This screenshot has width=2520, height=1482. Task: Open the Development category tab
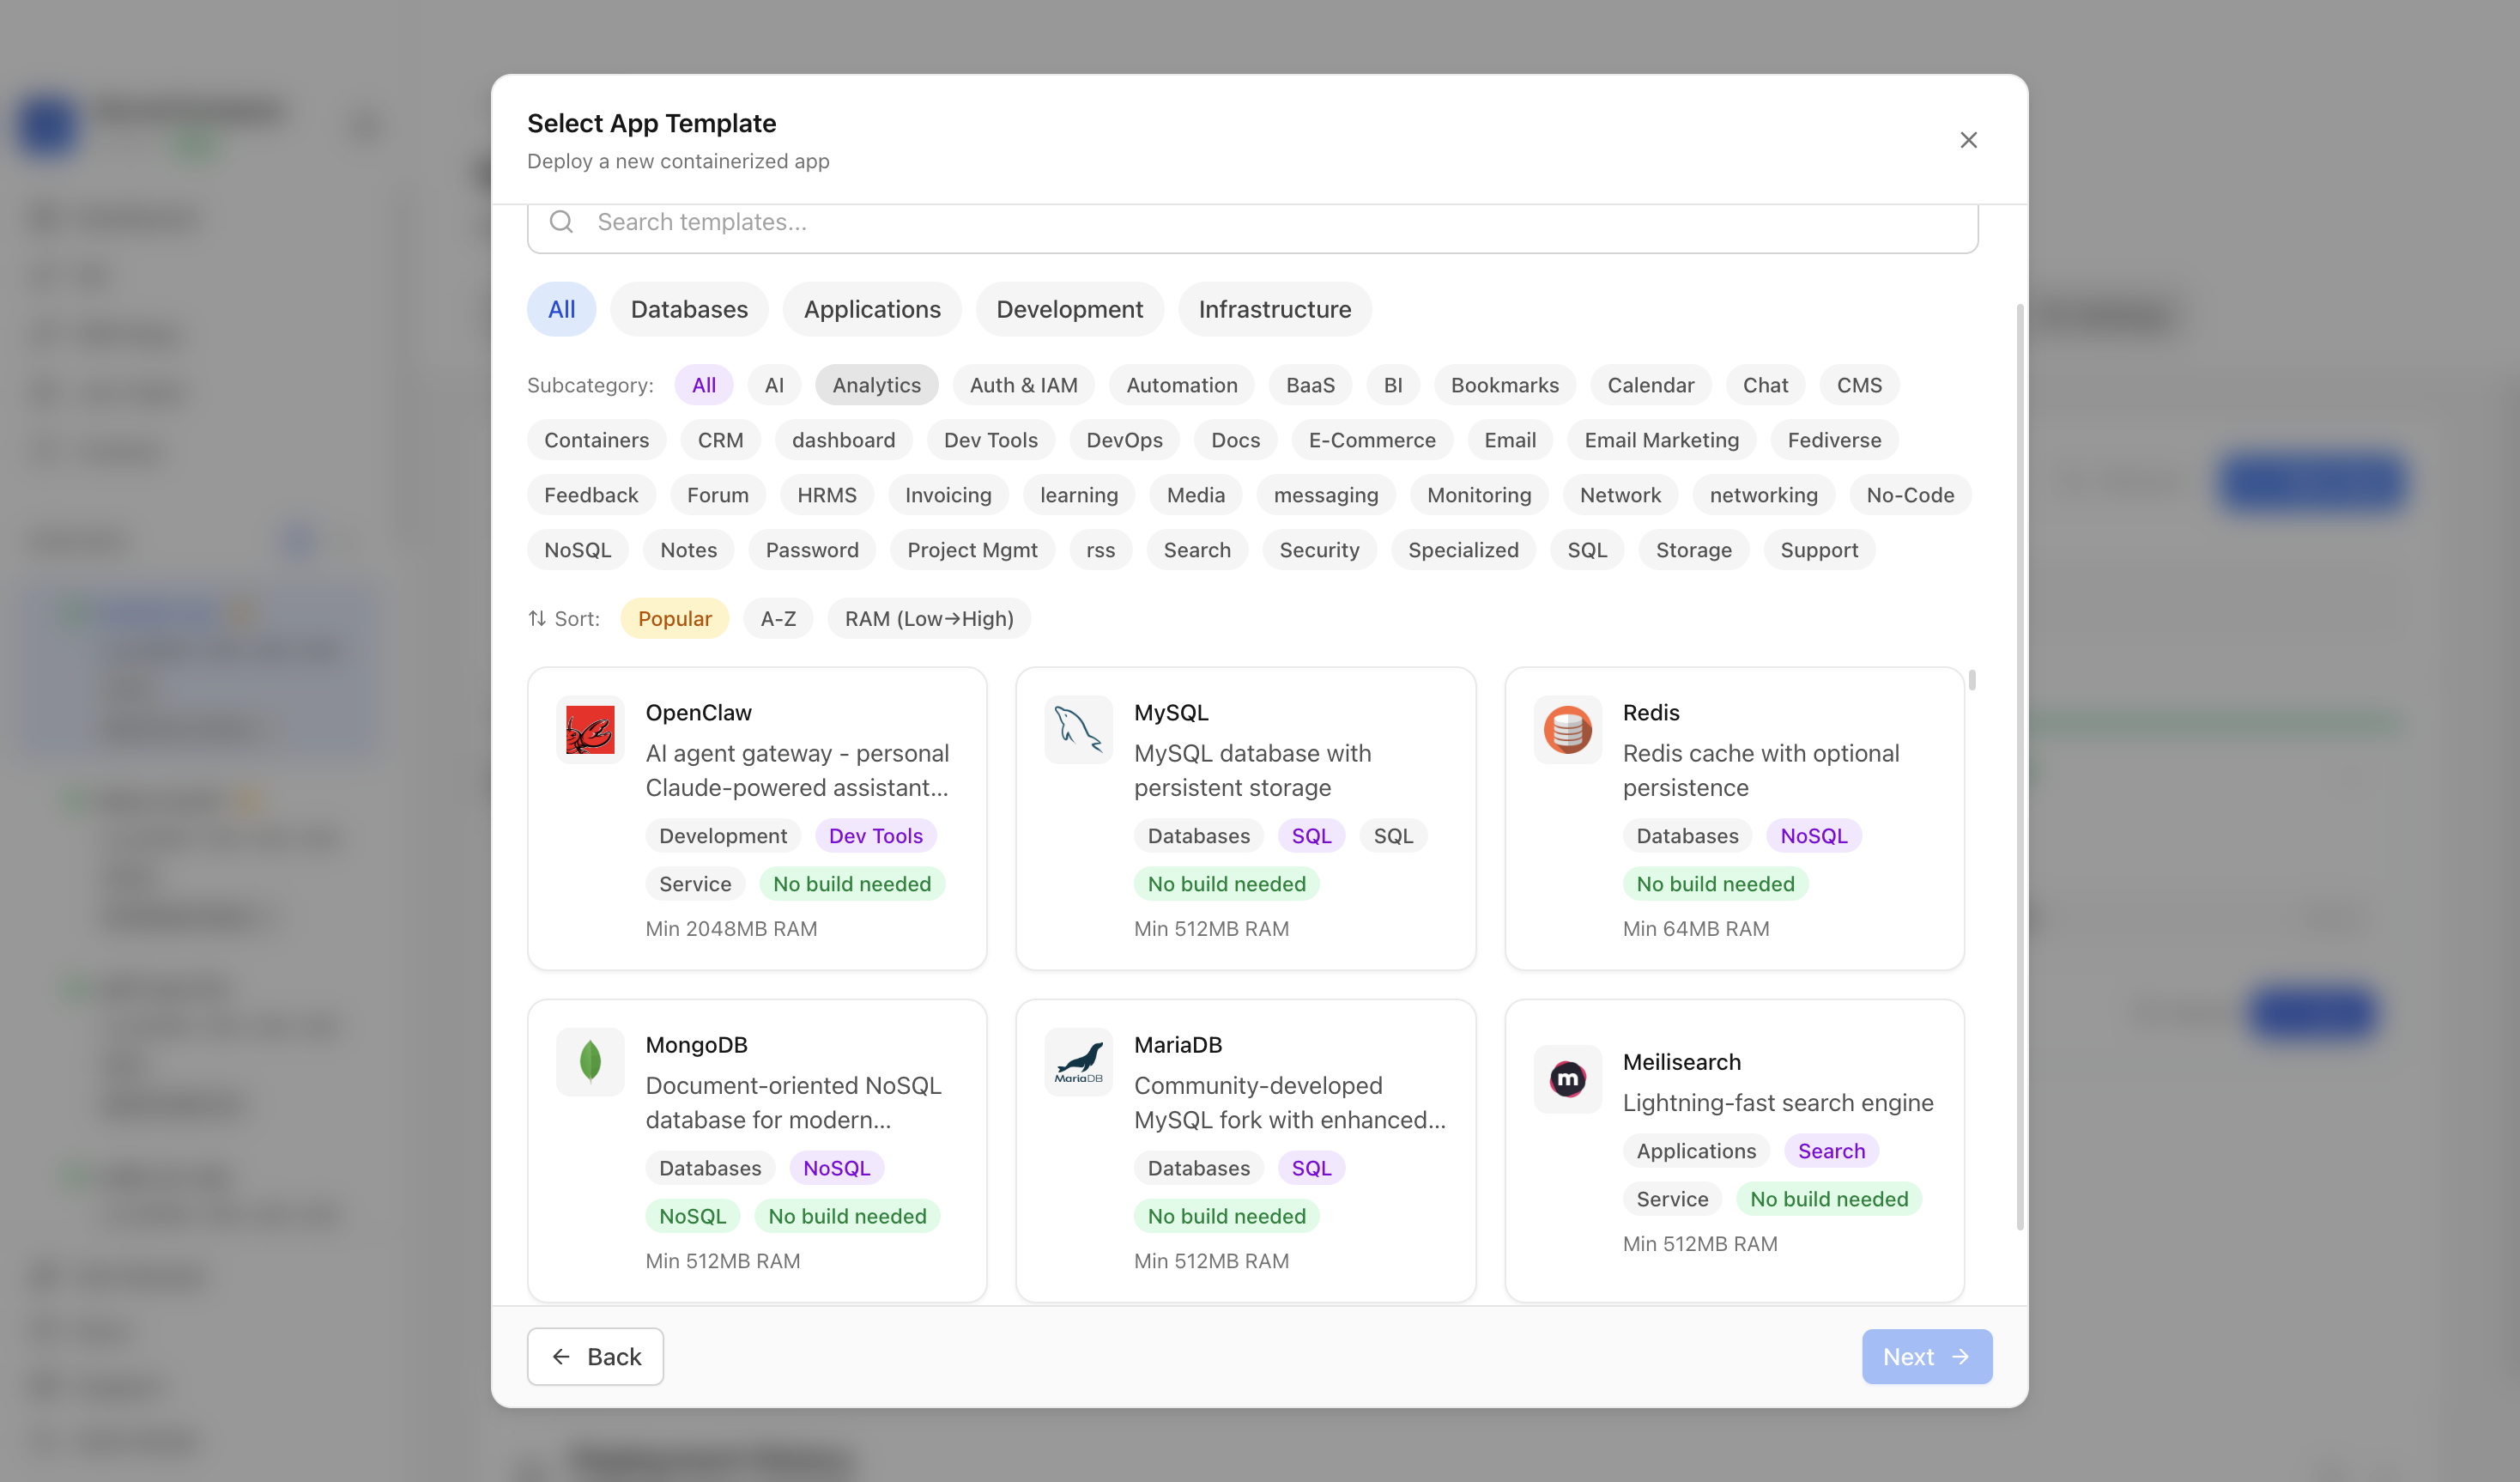click(1069, 309)
